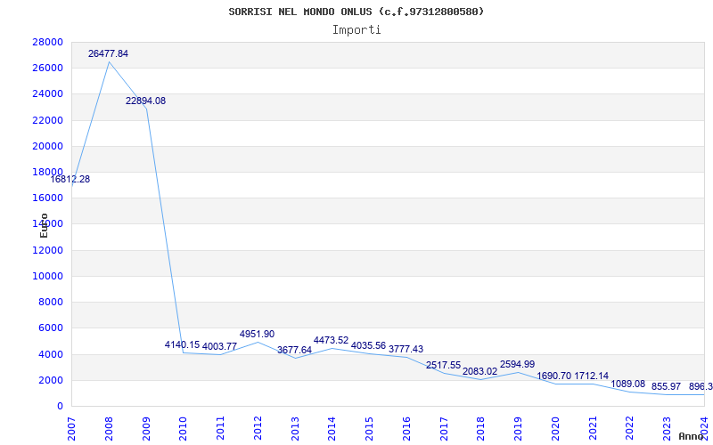Select the 855.97 value label
This screenshot has width=713, height=445.
coord(666,387)
